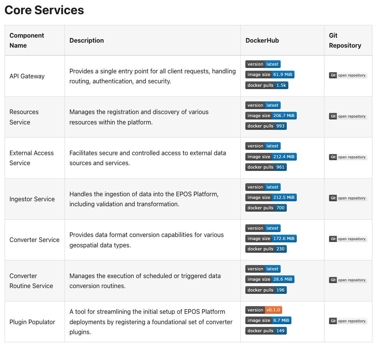
Task: Open Ingestor Service Git repository badge
Action: coord(348,198)
